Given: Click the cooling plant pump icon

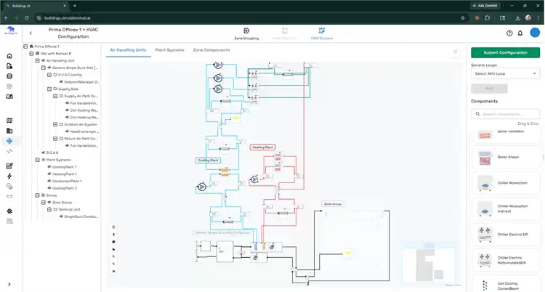Looking at the screenshot, I should tap(202, 187).
